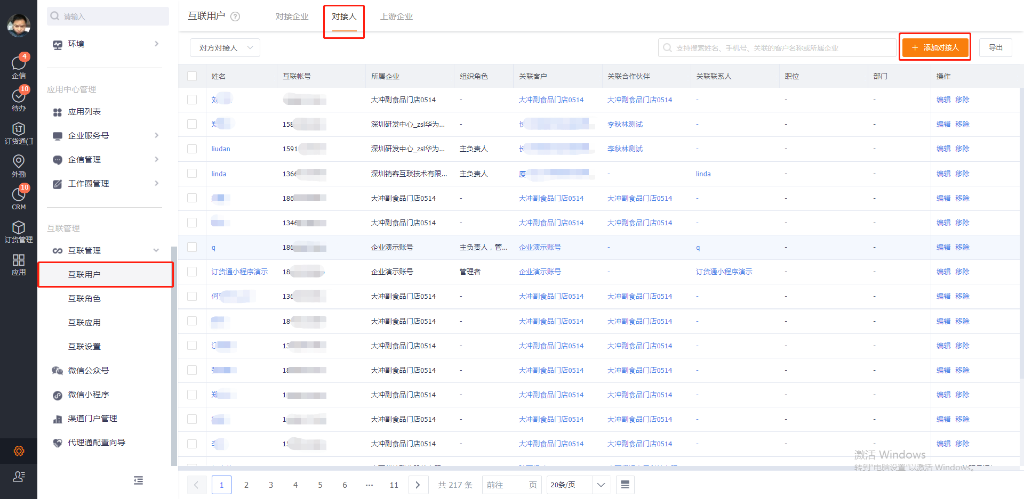Click the sidebar 请输入 search field

pos(108,16)
